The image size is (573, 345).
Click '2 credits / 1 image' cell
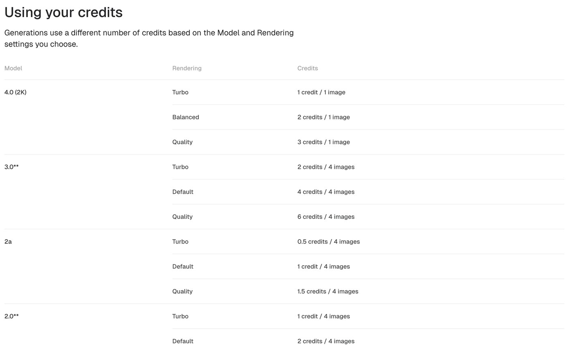323,117
